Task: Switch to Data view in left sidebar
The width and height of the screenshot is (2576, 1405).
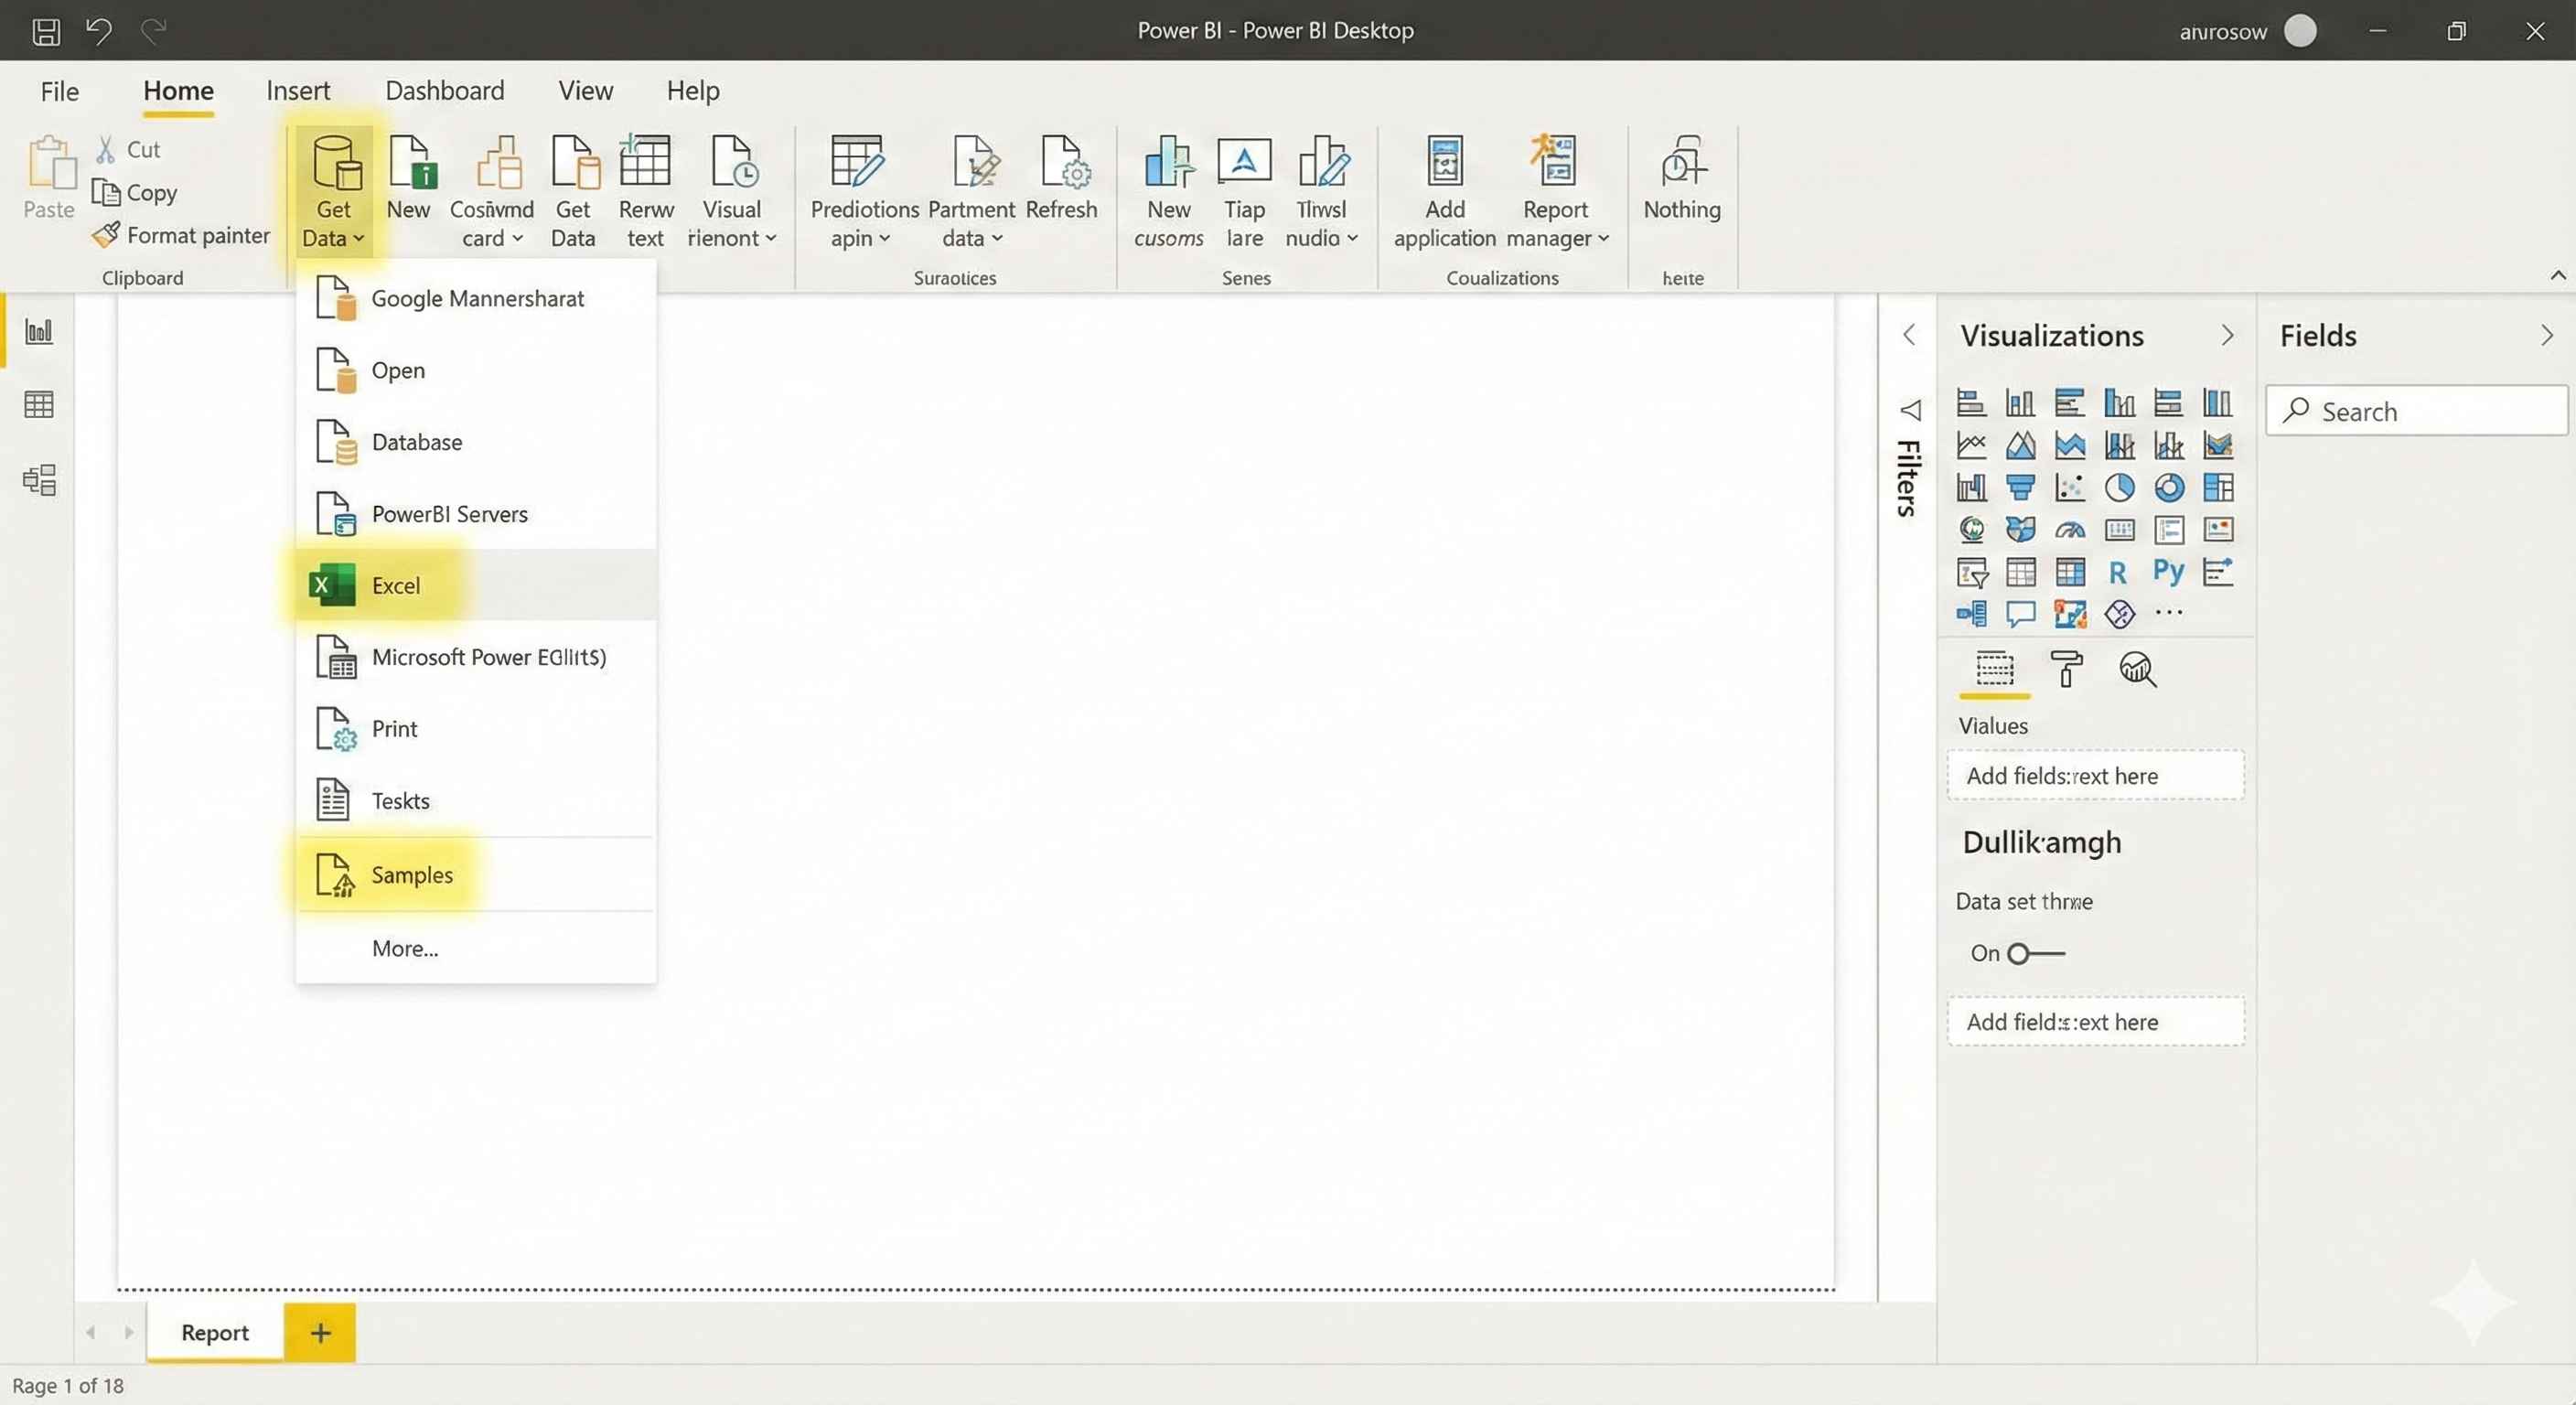Action: click(x=39, y=405)
